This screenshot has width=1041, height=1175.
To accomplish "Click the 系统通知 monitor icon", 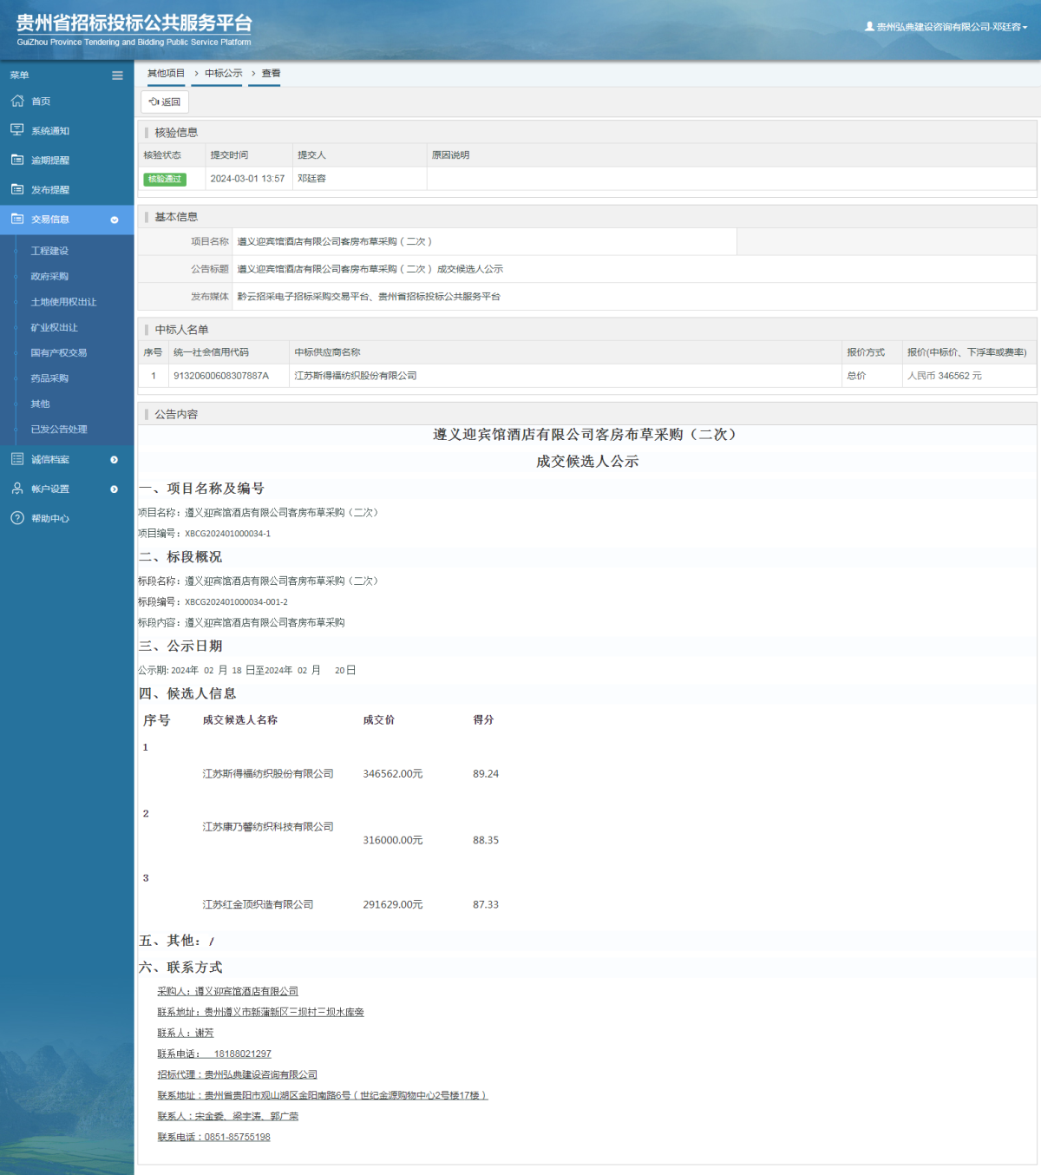I will pyautogui.click(x=17, y=130).
